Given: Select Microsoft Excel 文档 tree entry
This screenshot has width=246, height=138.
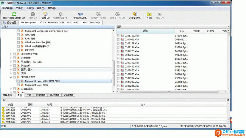Looking at the screenshot, I should (x=36, y=85).
